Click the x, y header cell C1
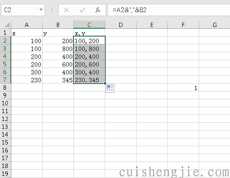 (x=89, y=33)
